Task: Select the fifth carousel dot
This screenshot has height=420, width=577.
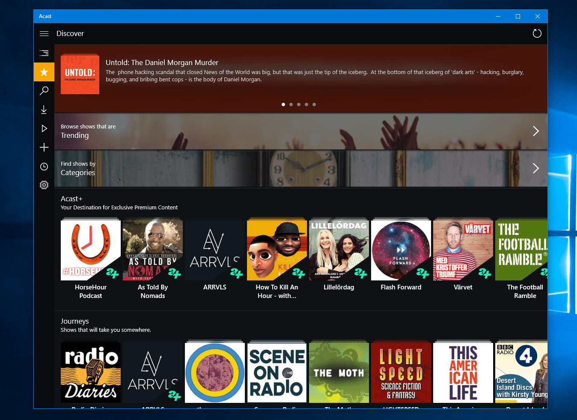Action: [x=314, y=104]
